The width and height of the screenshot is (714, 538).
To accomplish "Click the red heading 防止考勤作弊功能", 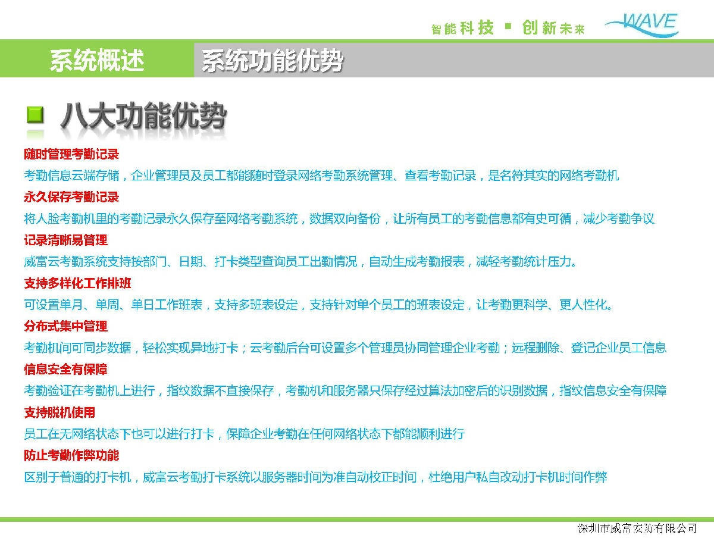I will coord(71,455).
